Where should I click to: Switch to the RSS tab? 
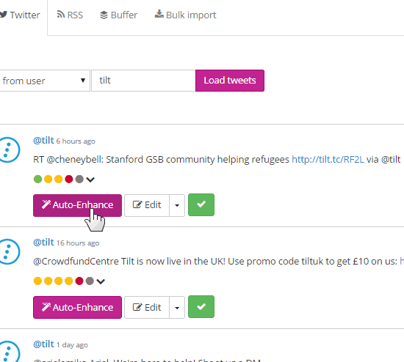(70, 15)
